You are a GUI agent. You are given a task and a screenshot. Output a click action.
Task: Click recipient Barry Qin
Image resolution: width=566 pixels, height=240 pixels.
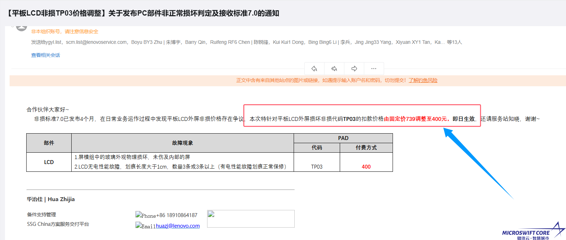(x=195, y=42)
